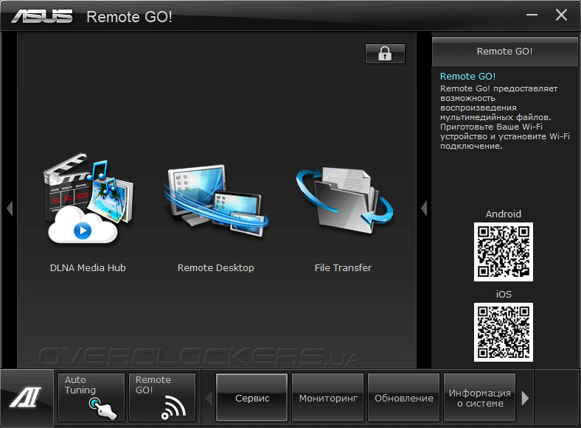Open the File Transfer folder icon
This screenshot has height=428, width=581.
pyautogui.click(x=344, y=200)
